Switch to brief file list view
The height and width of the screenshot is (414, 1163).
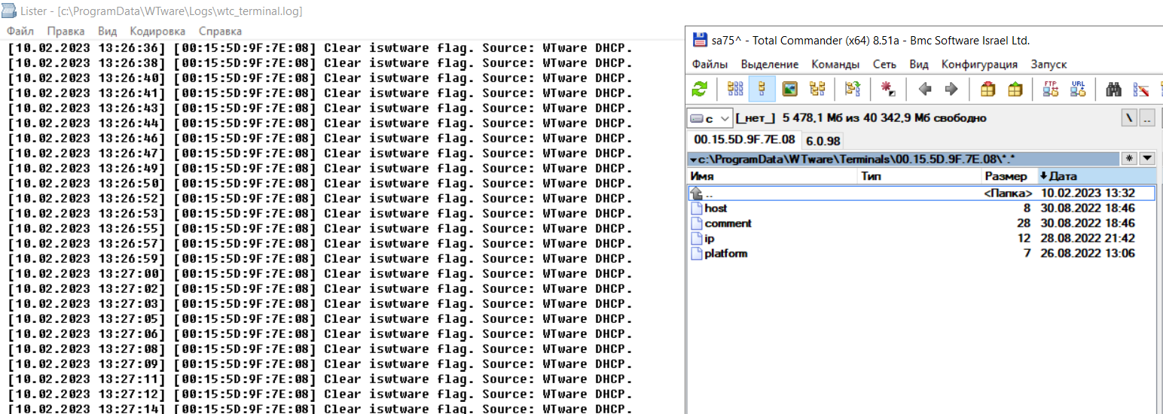point(735,90)
